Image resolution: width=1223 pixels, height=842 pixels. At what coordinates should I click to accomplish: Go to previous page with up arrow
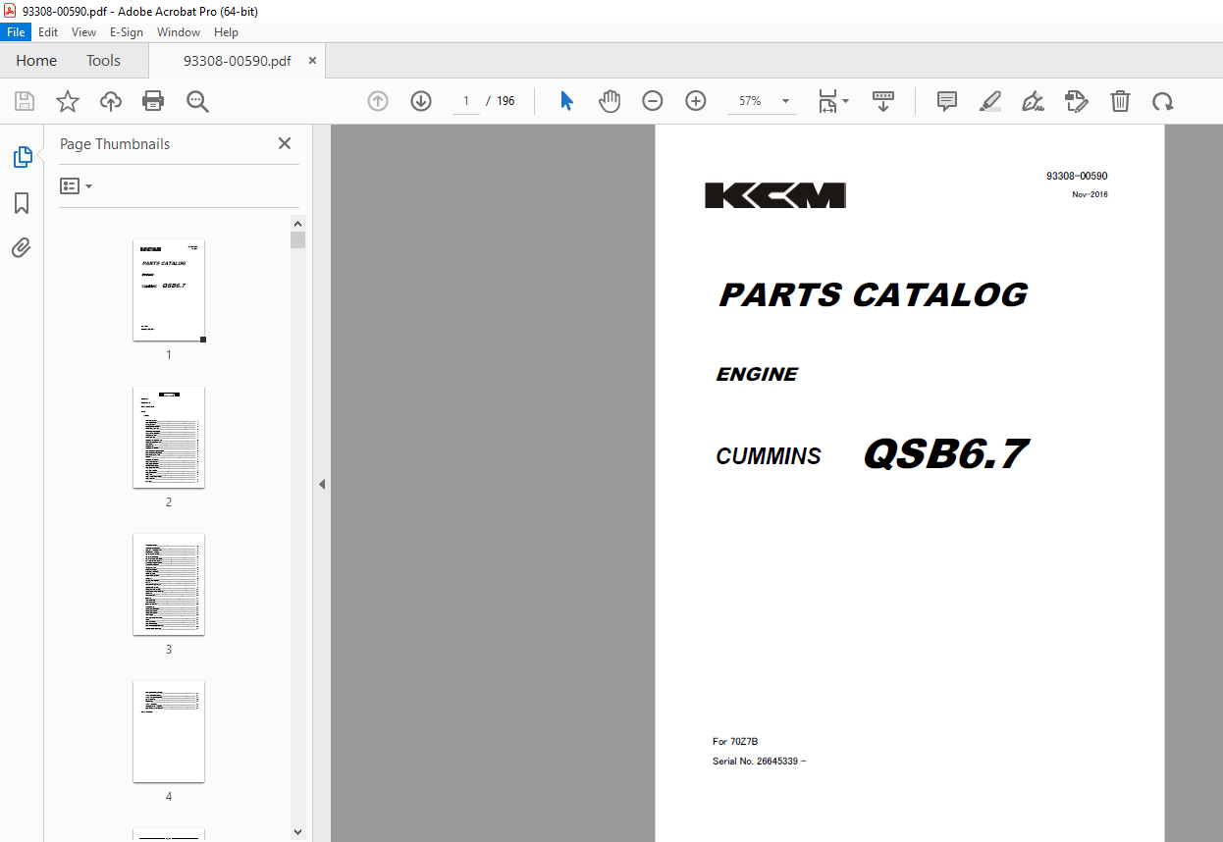(x=378, y=101)
